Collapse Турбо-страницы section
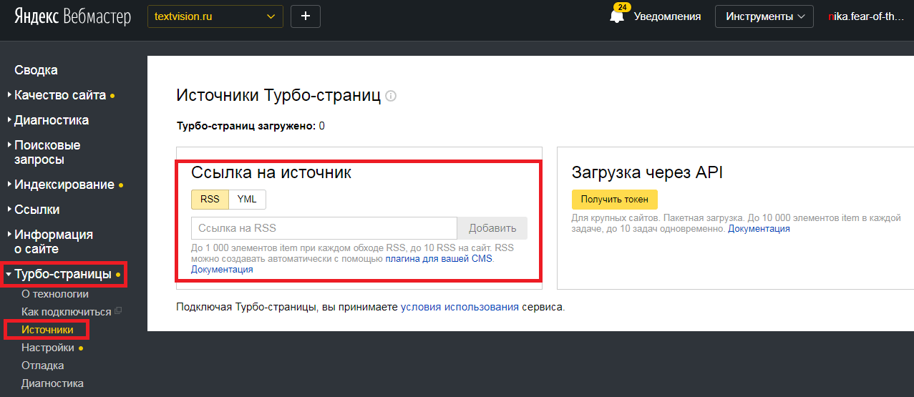This screenshot has height=397, width=914. (x=63, y=274)
